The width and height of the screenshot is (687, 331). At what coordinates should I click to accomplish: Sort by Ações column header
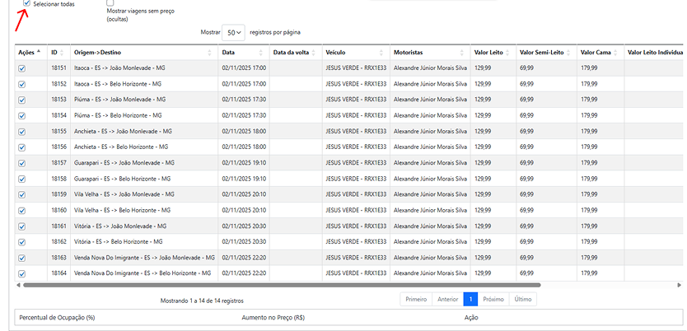point(31,52)
